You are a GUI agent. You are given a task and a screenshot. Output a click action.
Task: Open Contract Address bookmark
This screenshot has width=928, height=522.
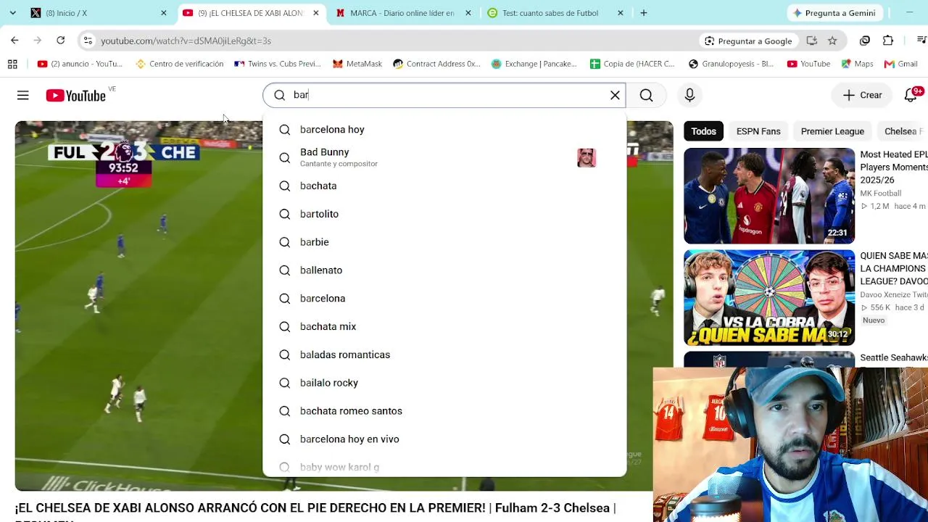click(436, 64)
